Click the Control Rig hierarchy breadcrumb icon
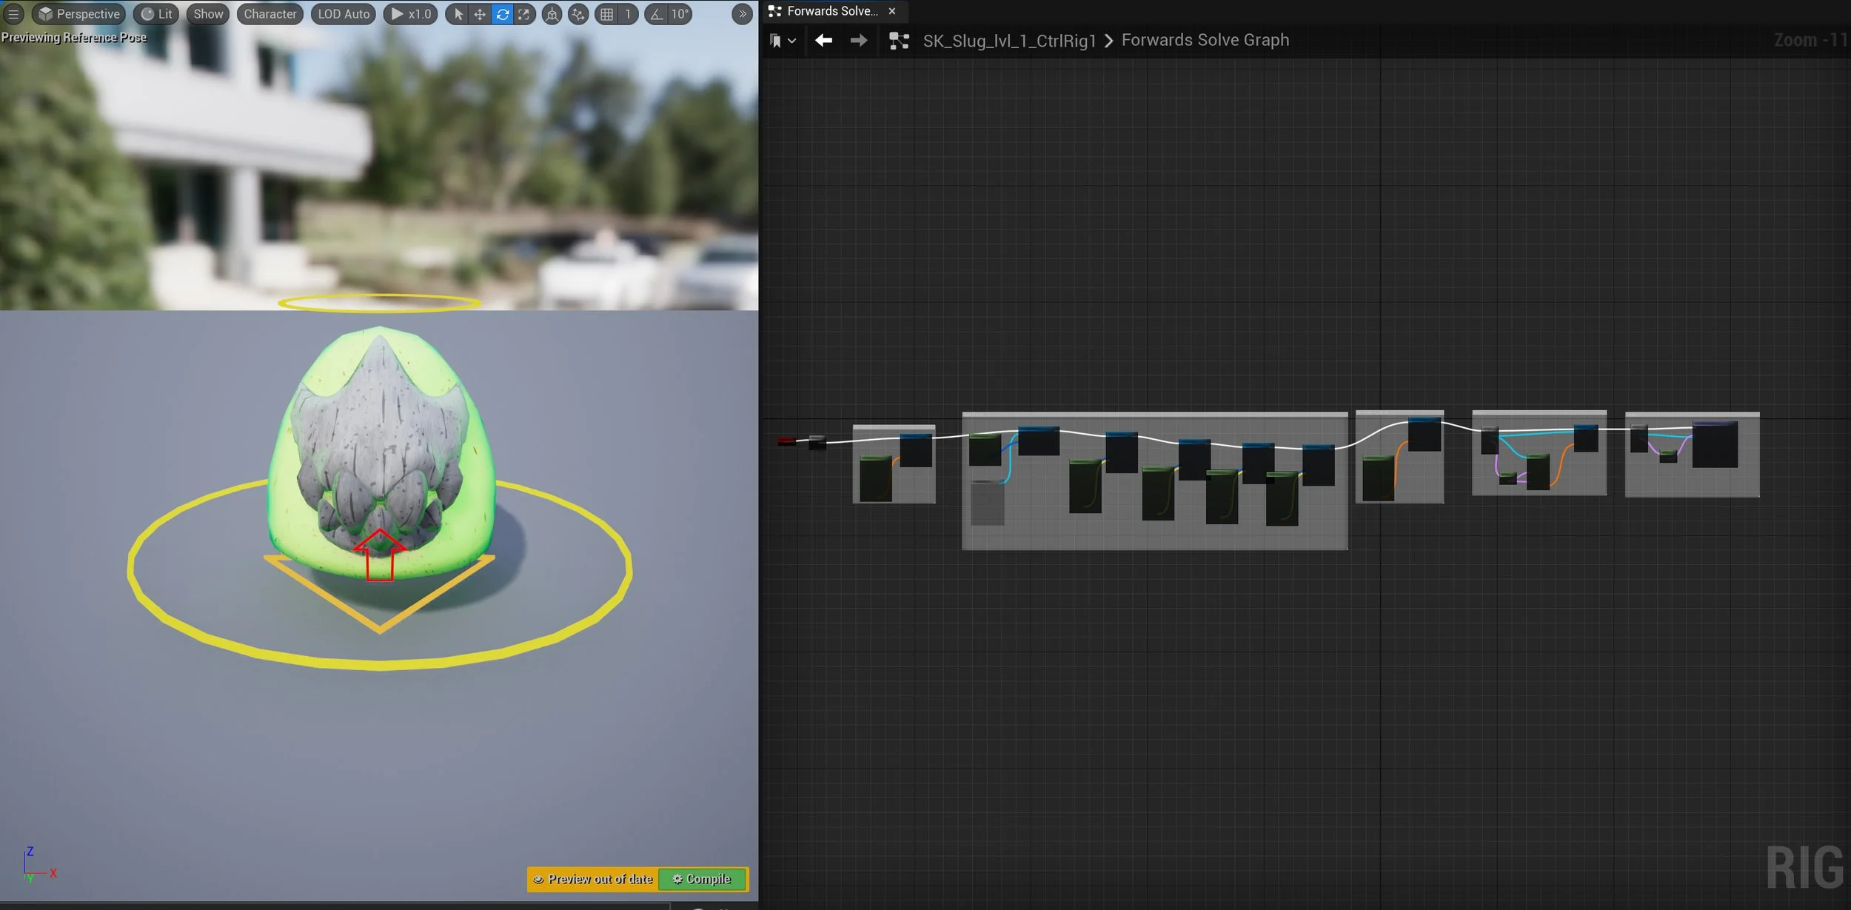The height and width of the screenshot is (910, 1851). (x=898, y=41)
